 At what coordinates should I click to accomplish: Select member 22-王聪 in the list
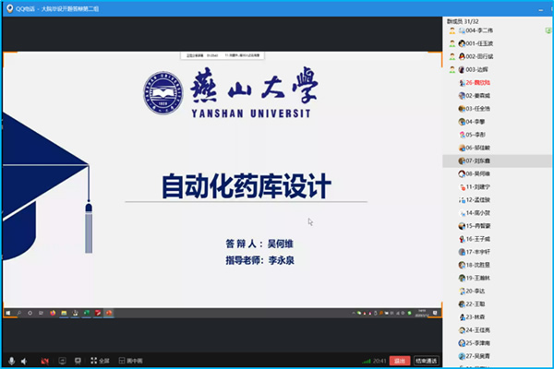482,303
